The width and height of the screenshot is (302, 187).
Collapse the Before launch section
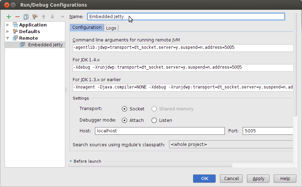pos(71,161)
